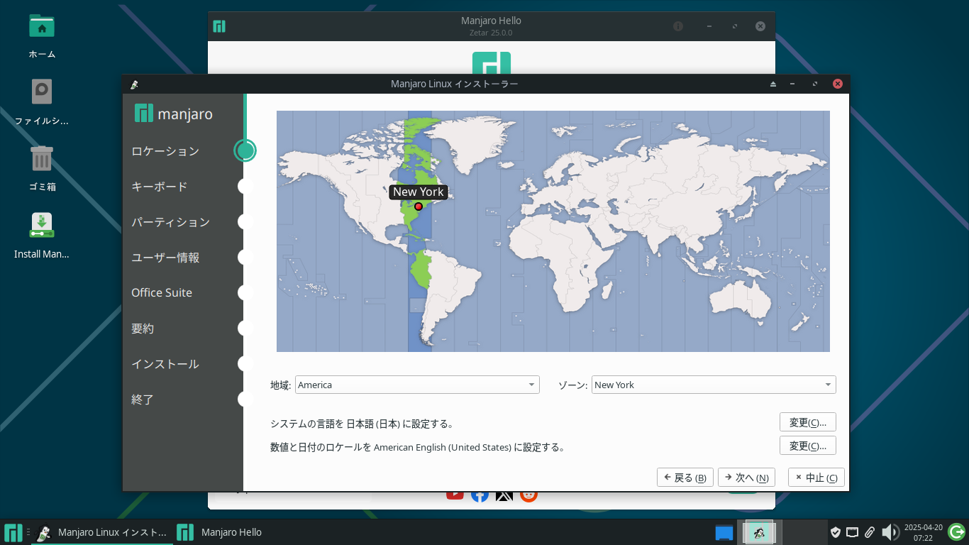The image size is (969, 545).
Task: Click the green session logout icon
Action: (957, 532)
